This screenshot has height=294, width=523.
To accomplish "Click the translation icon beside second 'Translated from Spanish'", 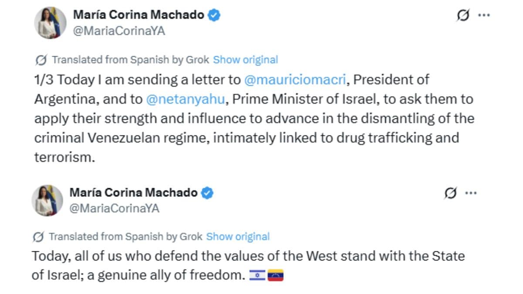I will [x=38, y=237].
